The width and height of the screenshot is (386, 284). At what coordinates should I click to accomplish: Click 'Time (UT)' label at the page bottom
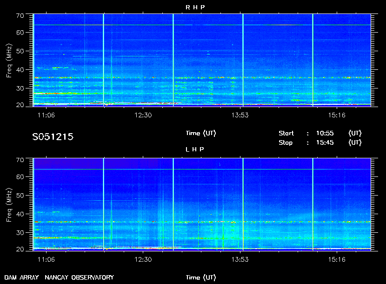[x=201, y=277]
